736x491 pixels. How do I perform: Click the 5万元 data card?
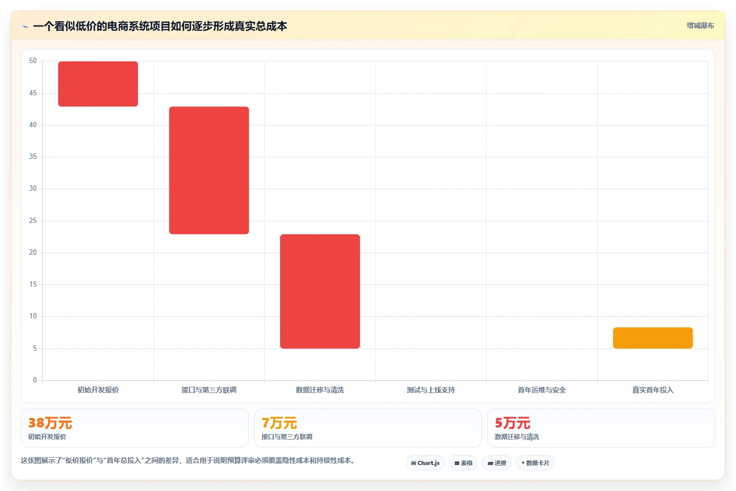[601, 428]
